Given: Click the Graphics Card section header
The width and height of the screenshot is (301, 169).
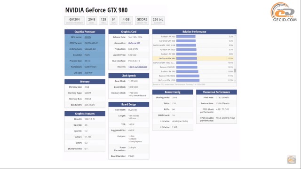Looking at the screenshot, I should click(128, 32).
